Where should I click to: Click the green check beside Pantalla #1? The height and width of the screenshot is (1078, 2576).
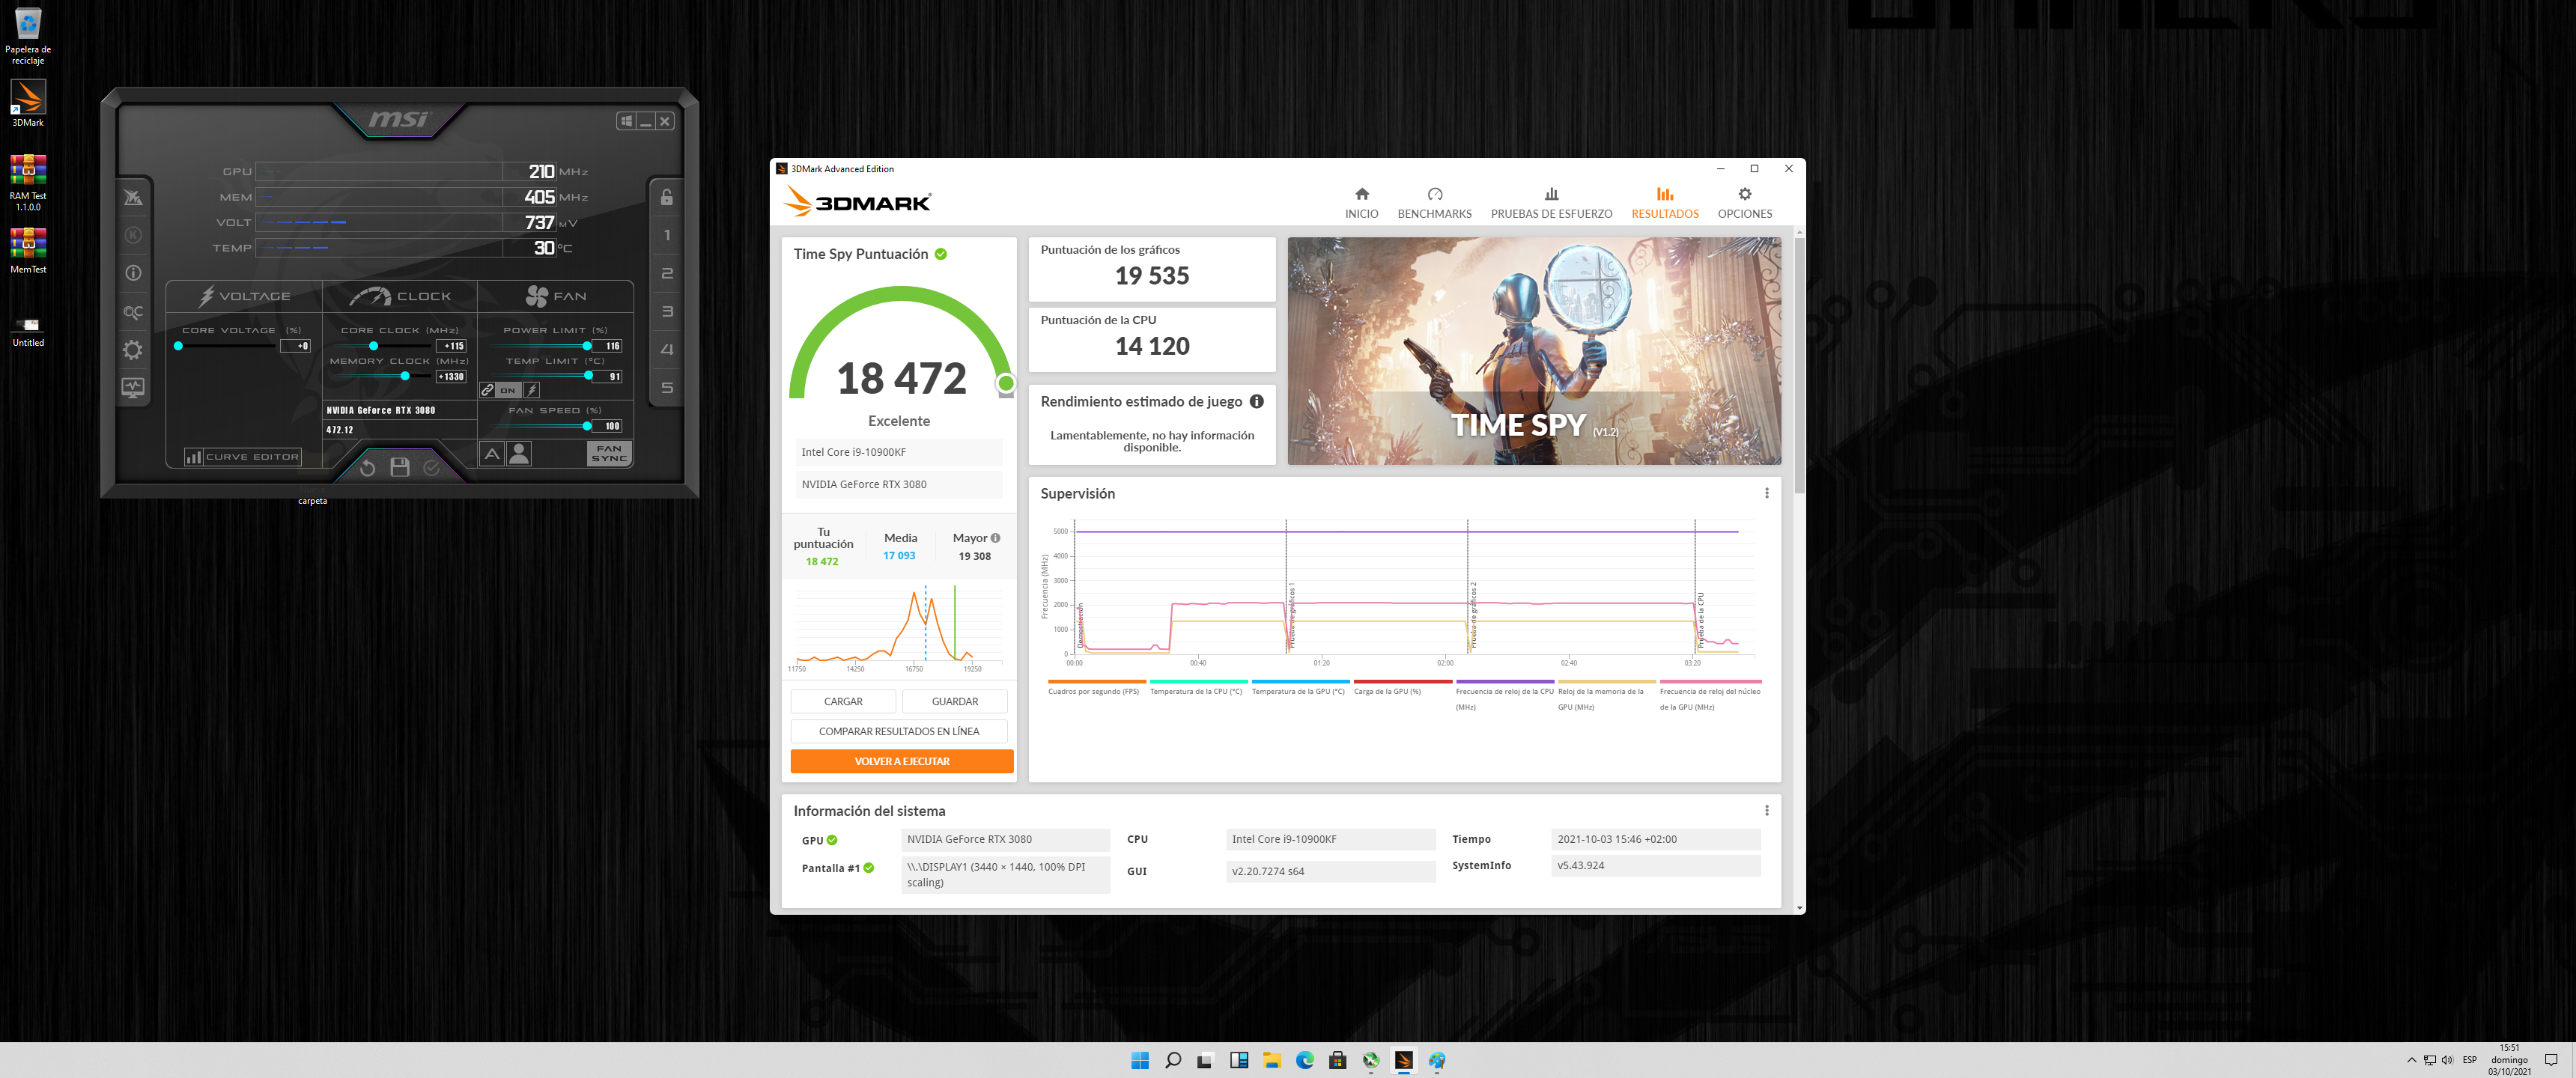(x=869, y=868)
